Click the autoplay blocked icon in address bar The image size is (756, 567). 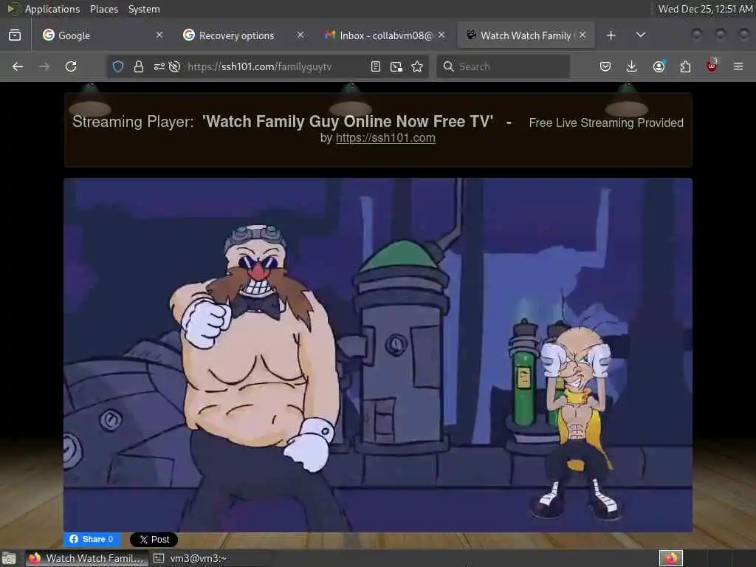(x=174, y=66)
